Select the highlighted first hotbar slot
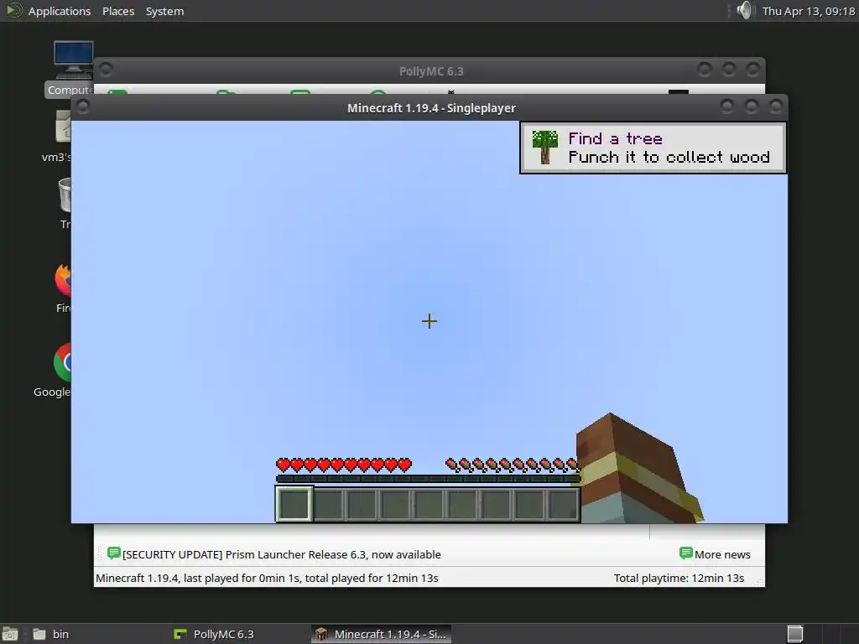This screenshot has width=859, height=644. pos(294,504)
